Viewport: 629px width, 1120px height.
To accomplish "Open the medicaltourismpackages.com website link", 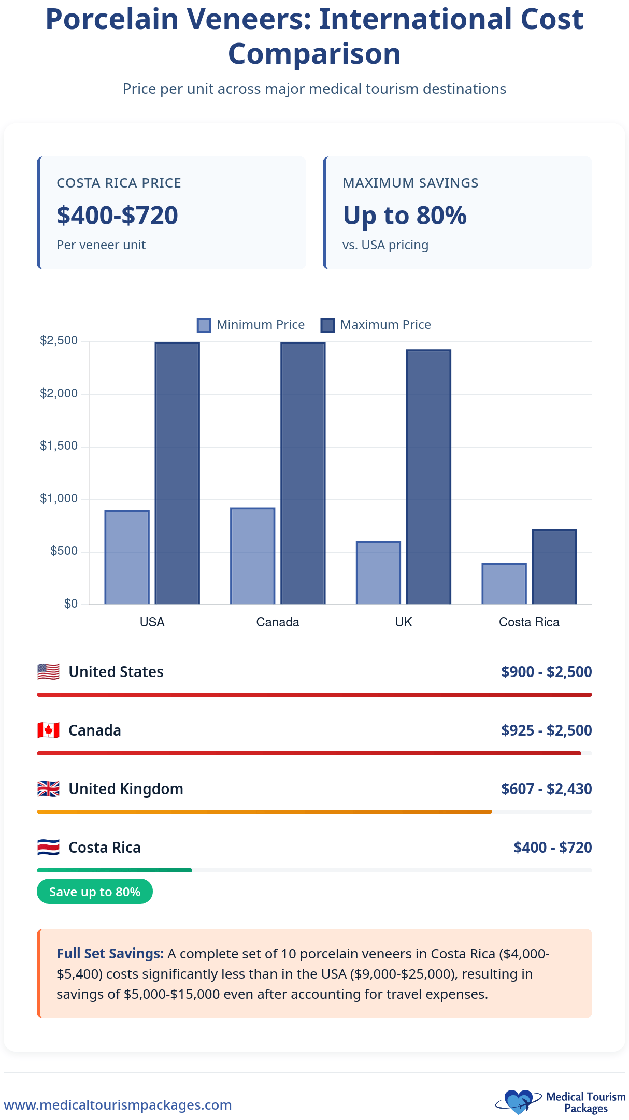I will 118,1105.
